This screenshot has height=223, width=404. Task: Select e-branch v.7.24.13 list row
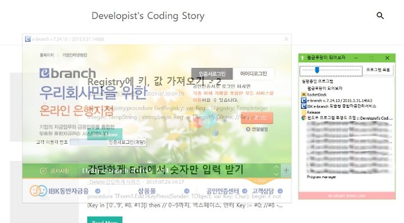[x=339, y=101]
